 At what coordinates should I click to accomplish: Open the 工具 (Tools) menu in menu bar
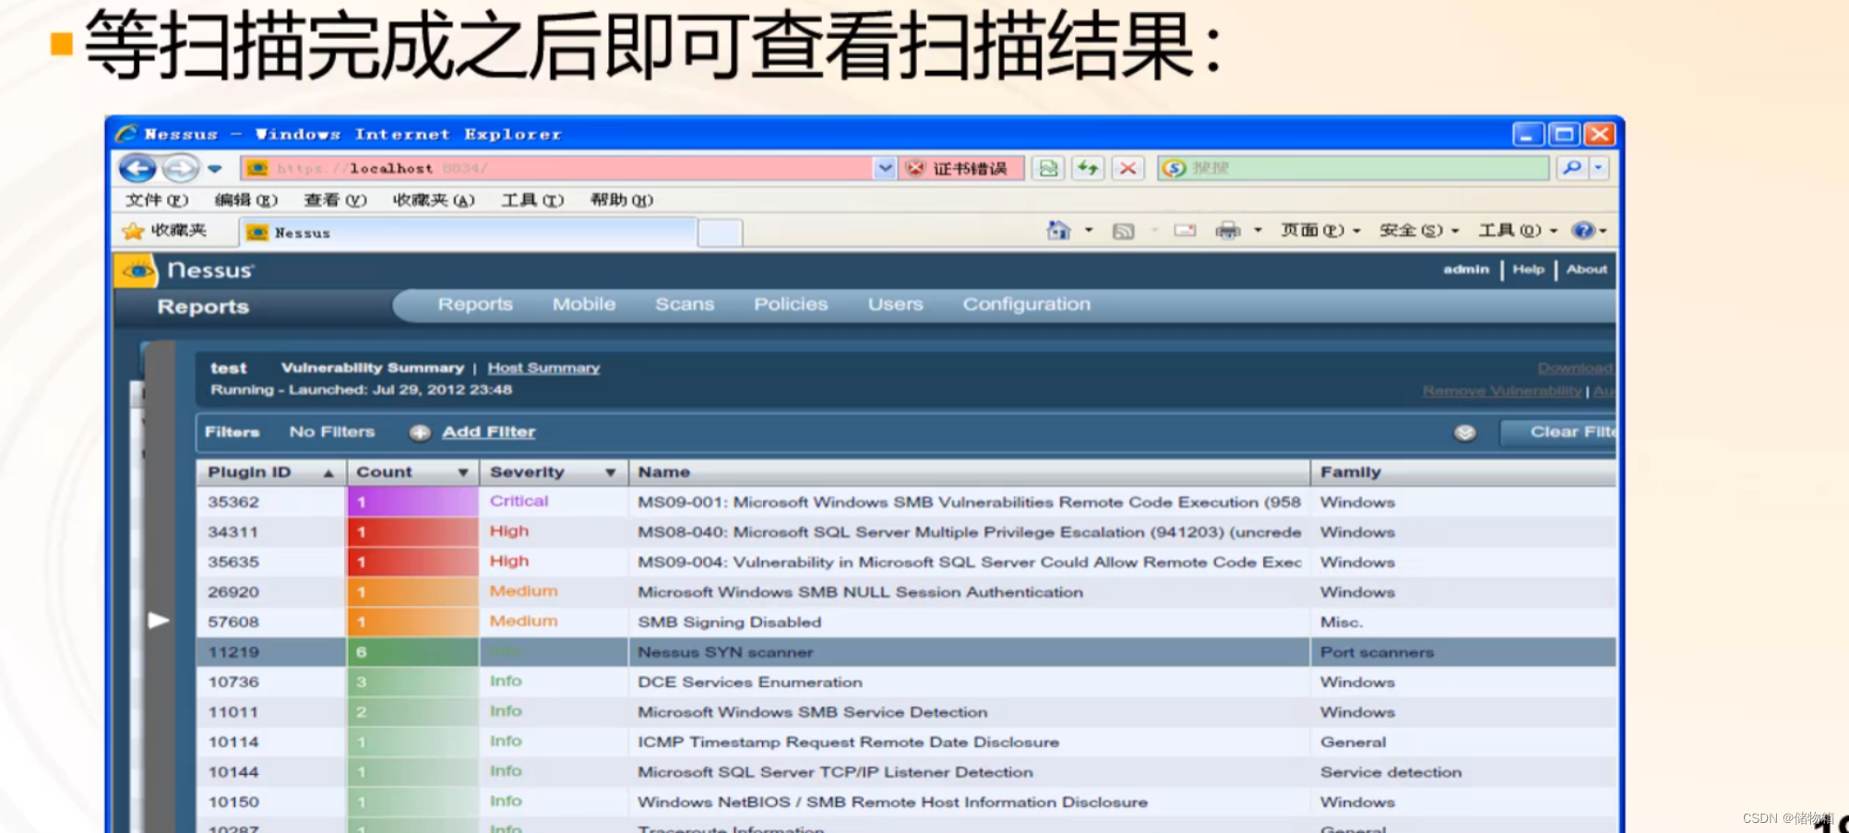coord(532,200)
